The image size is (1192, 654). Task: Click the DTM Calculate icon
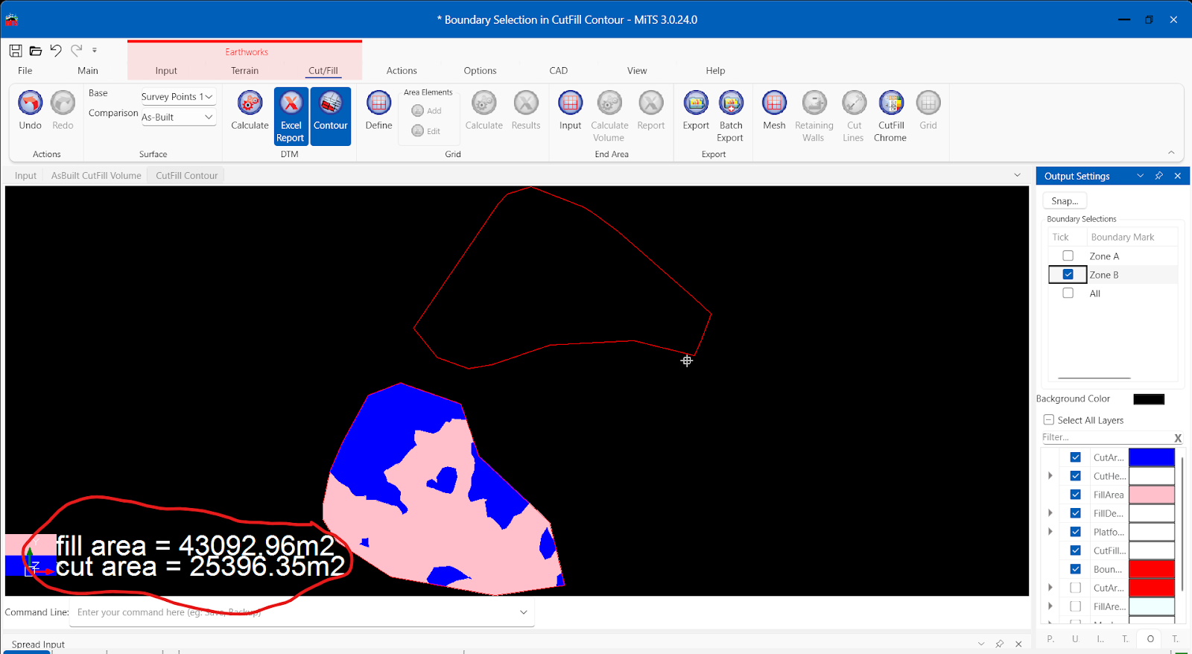[x=250, y=103]
